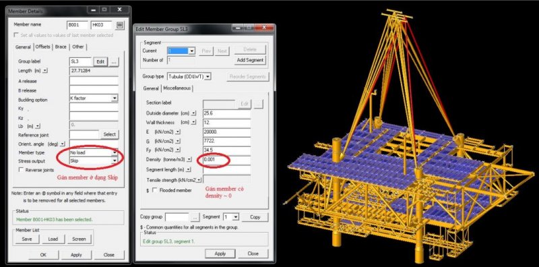Open the Wall thickness unit selector

tap(194, 122)
